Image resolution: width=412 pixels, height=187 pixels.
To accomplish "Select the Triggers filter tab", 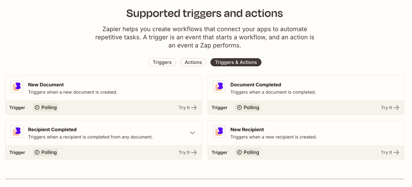I will pos(162,62).
